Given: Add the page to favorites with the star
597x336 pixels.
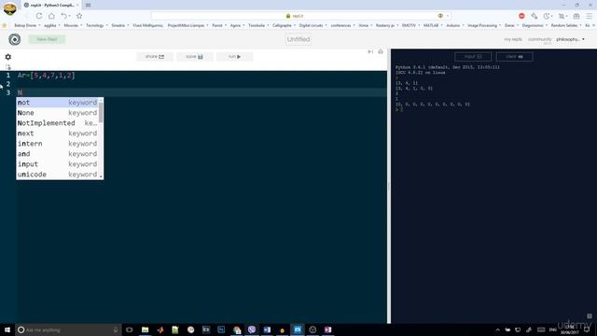Looking at the screenshot, I should (79, 16).
